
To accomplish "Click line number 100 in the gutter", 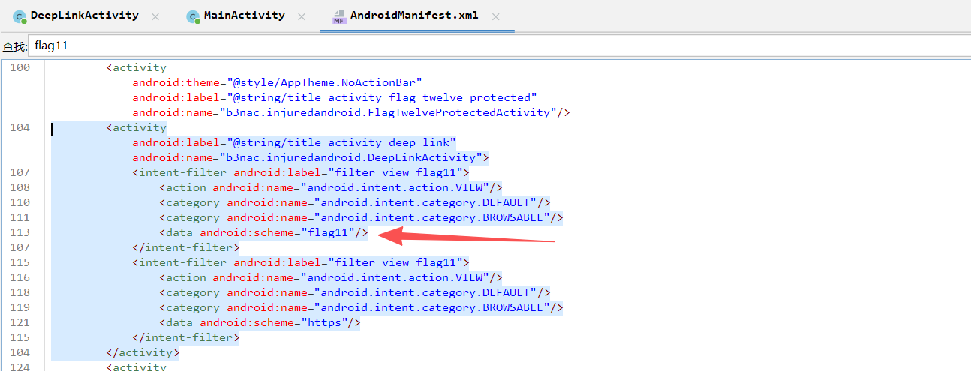I will (21, 68).
